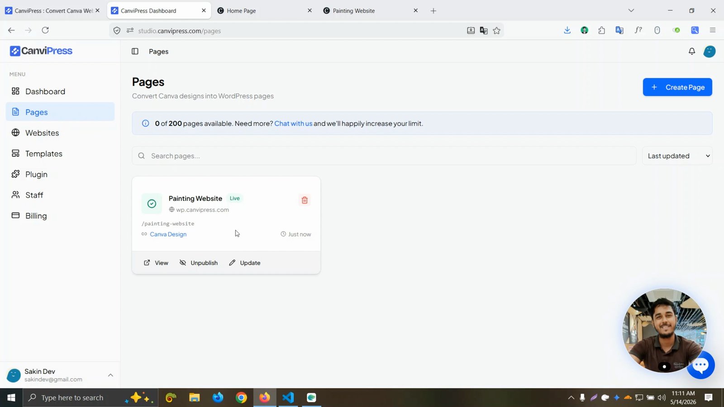Open a new browser tab
724x407 pixels.
point(433,10)
